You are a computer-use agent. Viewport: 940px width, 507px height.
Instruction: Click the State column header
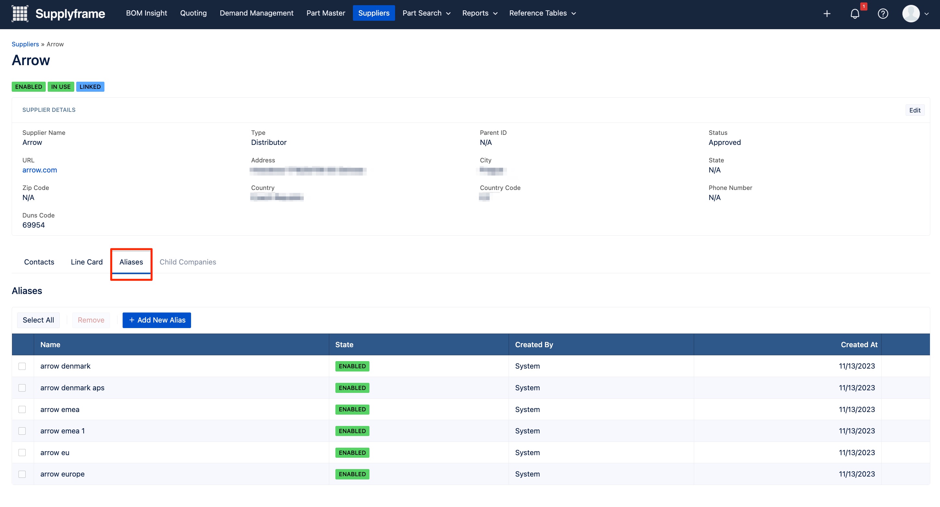point(418,345)
